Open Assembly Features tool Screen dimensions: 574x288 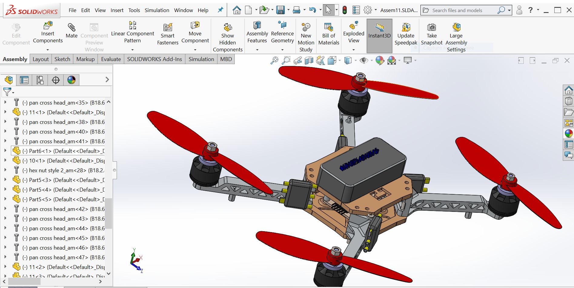[x=257, y=32]
